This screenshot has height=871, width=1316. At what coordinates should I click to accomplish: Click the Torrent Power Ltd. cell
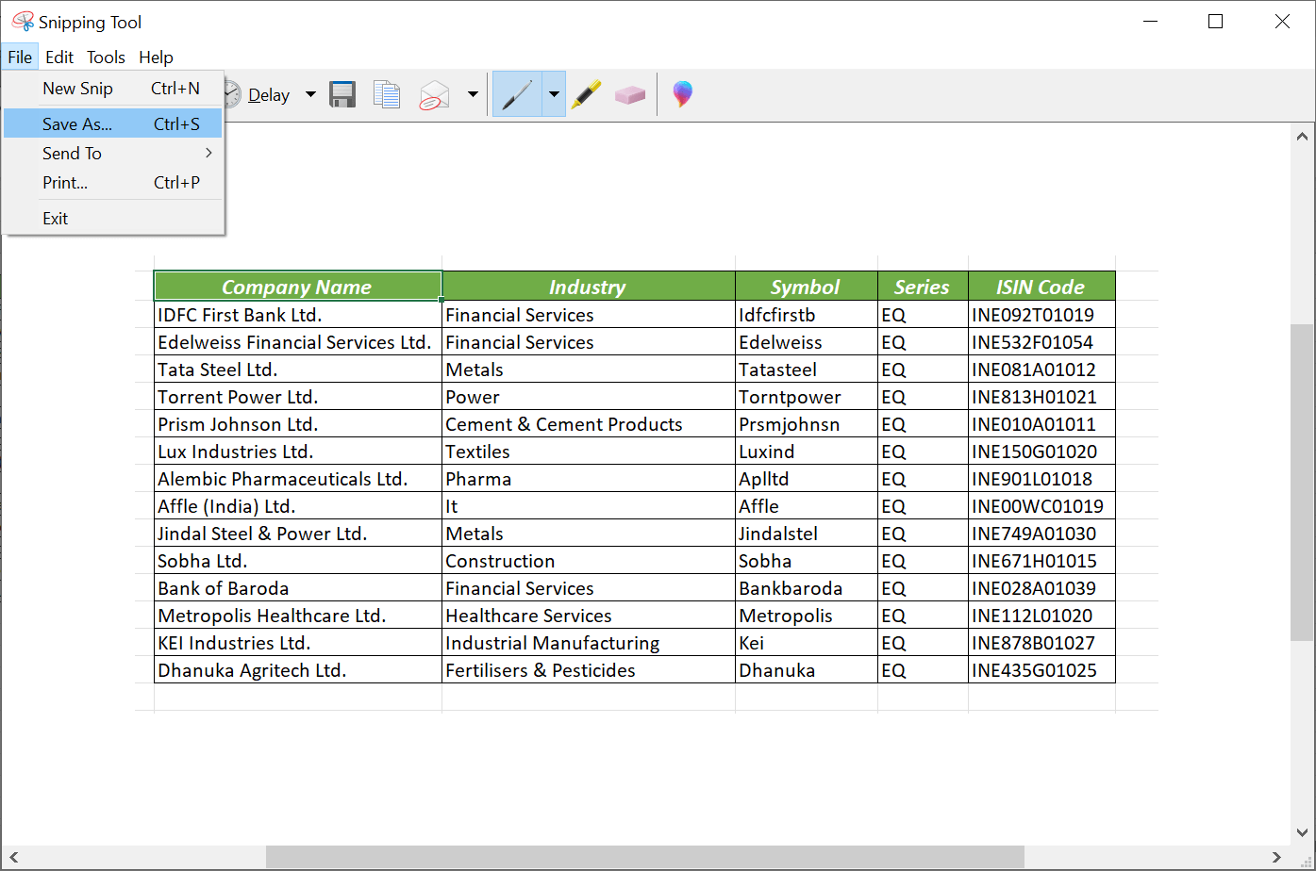pyautogui.click(x=297, y=397)
